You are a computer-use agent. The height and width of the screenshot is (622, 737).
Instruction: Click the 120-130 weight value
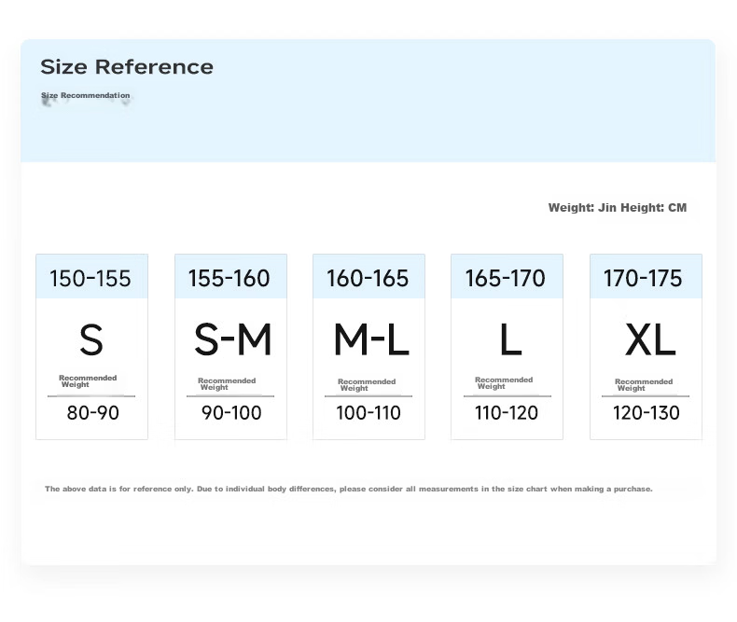(x=647, y=413)
